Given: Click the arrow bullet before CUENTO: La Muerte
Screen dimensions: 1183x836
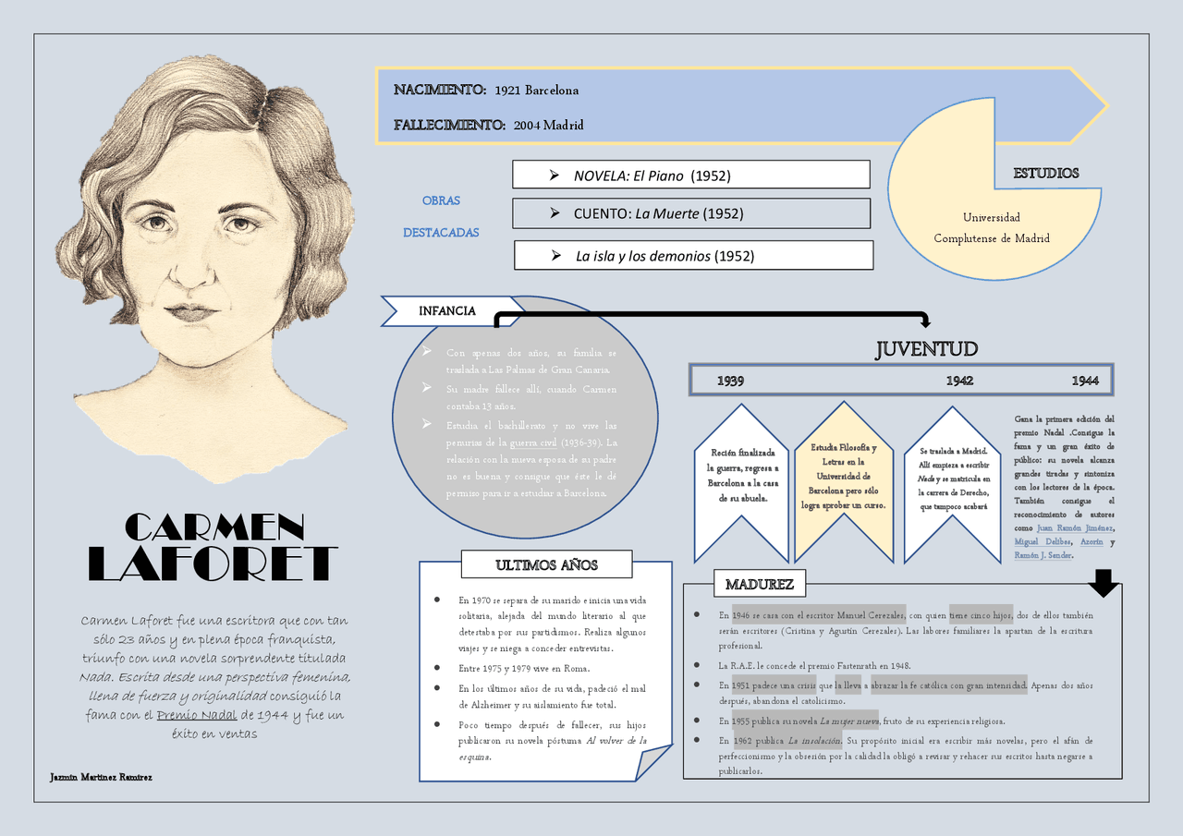Looking at the screenshot, I should tap(554, 213).
